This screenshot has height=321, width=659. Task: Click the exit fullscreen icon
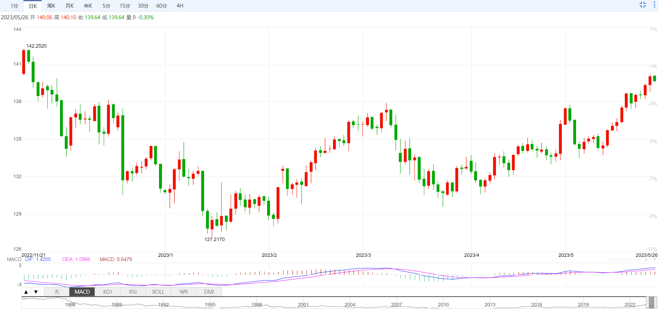coord(643,5)
